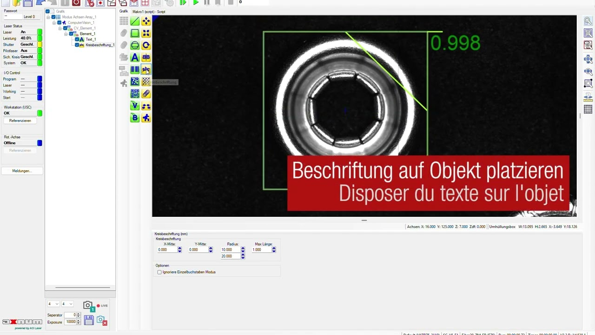The image size is (595, 335).
Task: Uncheck the Kreisbeschriftung_1 tree checkbox
Action: click(77, 45)
